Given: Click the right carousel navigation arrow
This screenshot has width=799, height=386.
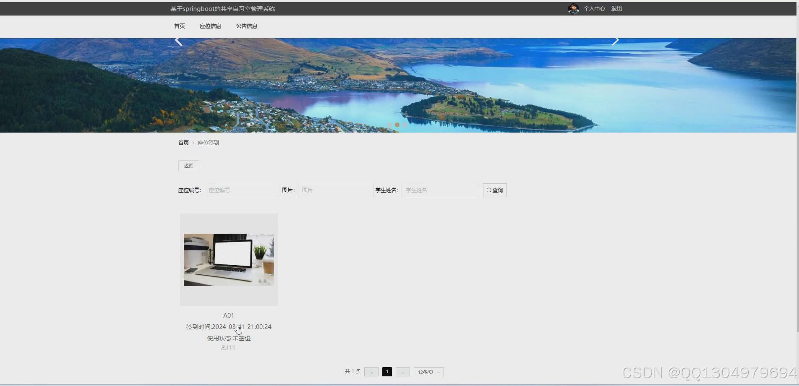Looking at the screenshot, I should tap(616, 40).
